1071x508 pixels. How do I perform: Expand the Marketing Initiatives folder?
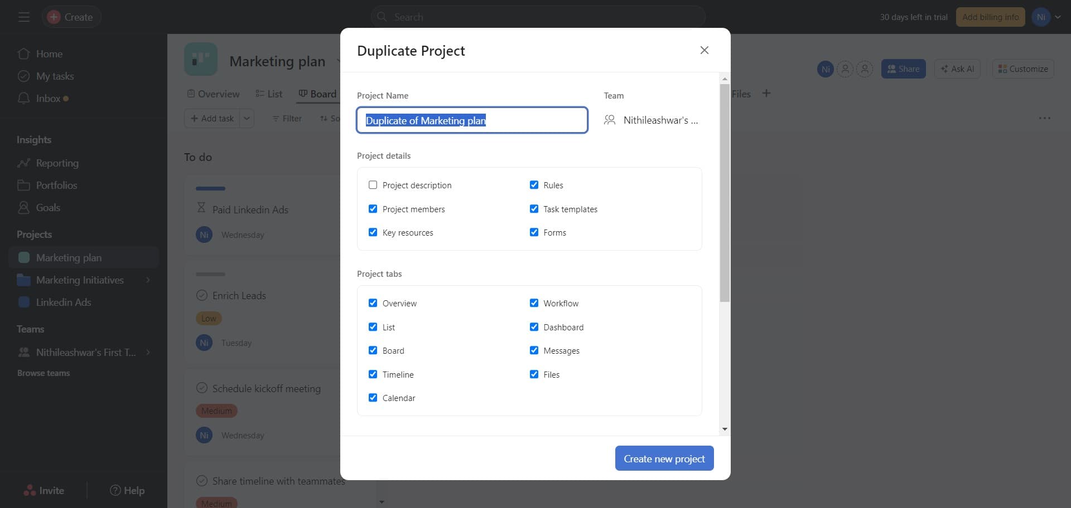148,280
